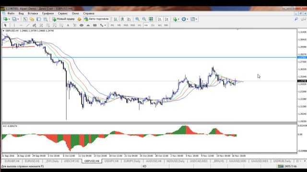The width and height of the screenshot is (307, 172).
Task: Switch timeframe to H1
Action: (x=139, y=25)
